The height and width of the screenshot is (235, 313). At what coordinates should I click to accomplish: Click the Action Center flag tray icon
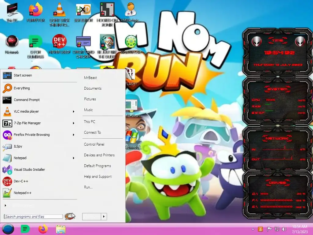[269, 229]
